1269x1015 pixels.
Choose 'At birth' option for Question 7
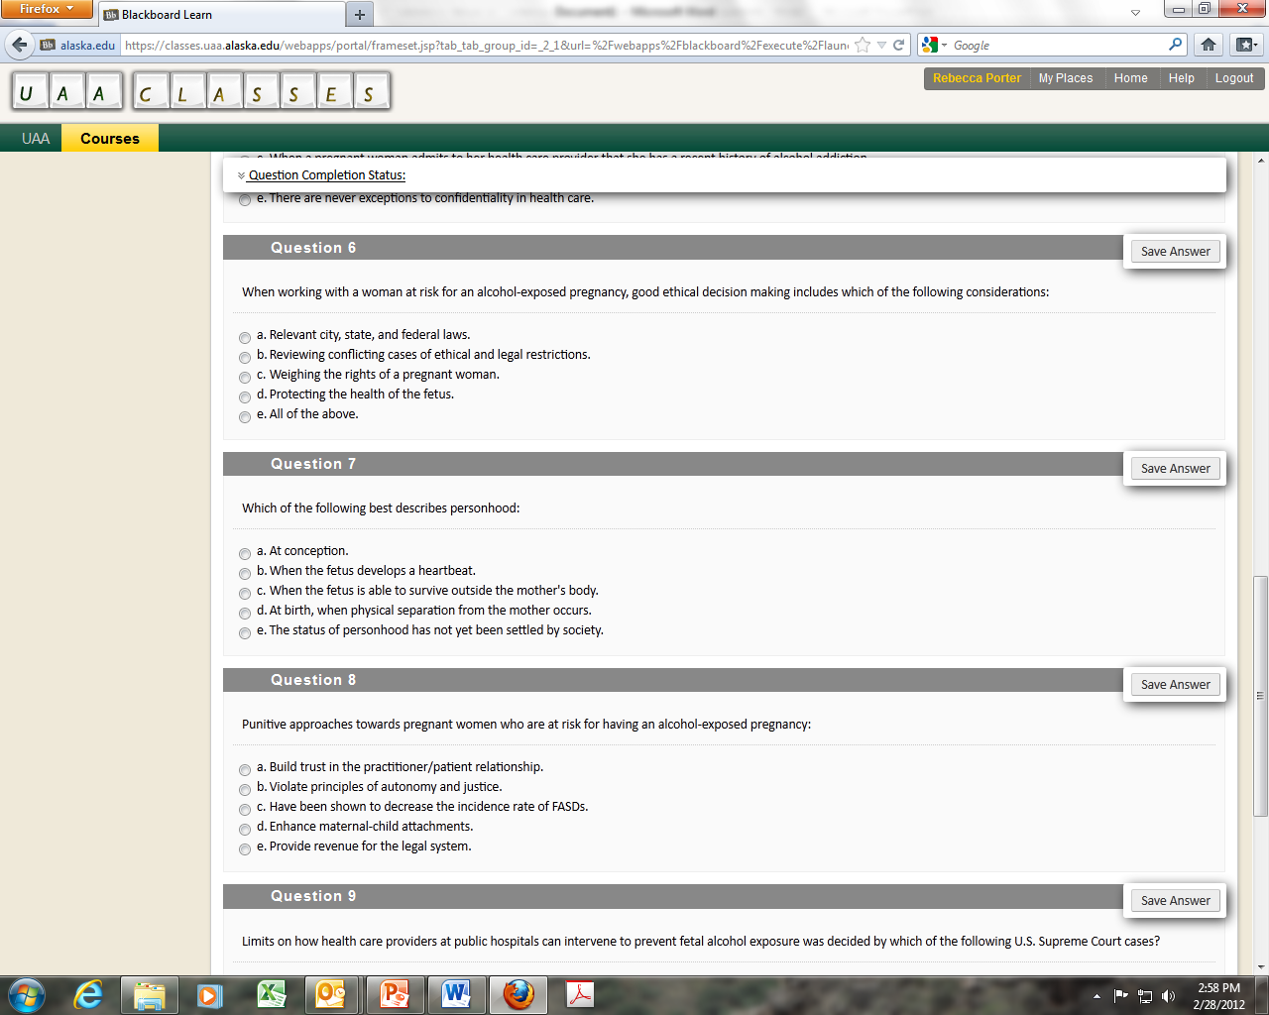245,614
